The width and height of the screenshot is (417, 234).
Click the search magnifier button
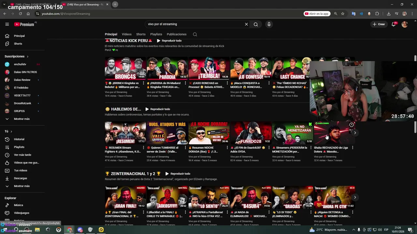click(x=256, y=24)
